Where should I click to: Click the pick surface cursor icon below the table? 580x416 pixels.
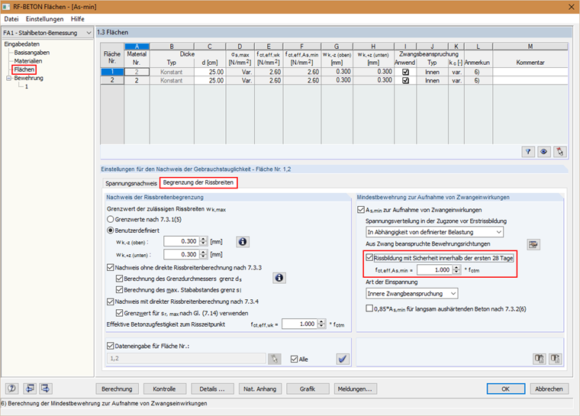click(x=559, y=151)
